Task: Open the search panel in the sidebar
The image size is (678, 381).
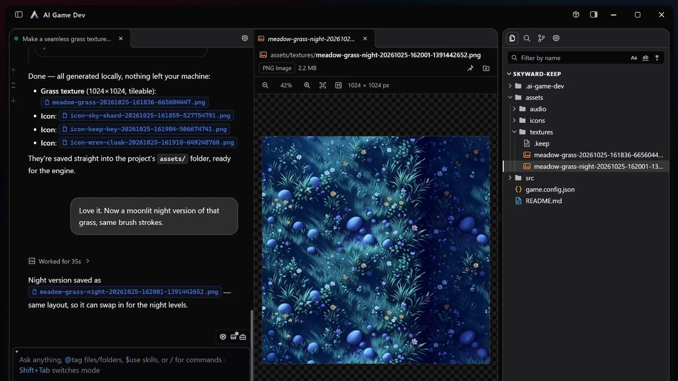Action: (527, 38)
